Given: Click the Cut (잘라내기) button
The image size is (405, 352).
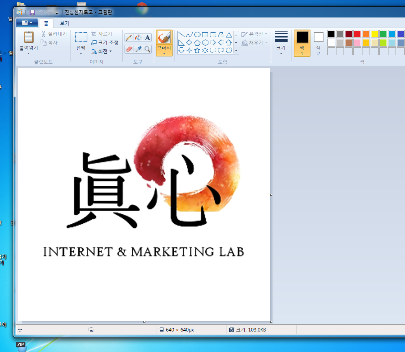Looking at the screenshot, I should pyautogui.click(x=54, y=34).
